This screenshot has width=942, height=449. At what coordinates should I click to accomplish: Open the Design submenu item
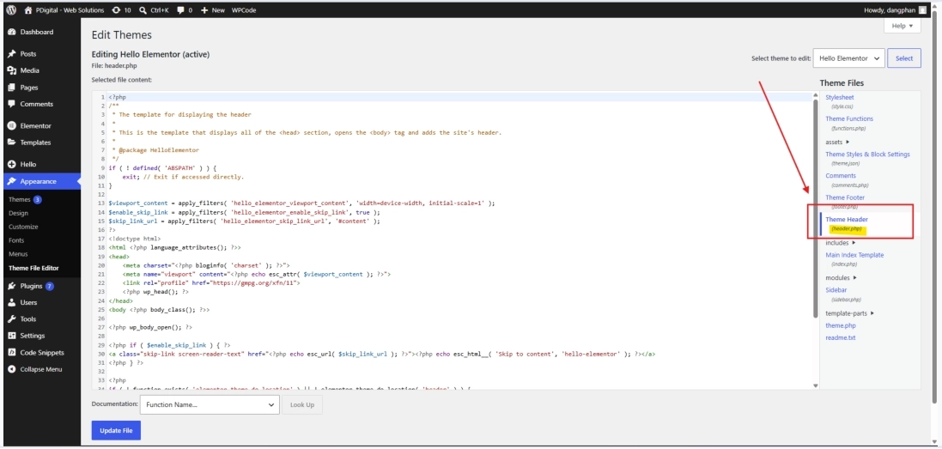[18, 213]
